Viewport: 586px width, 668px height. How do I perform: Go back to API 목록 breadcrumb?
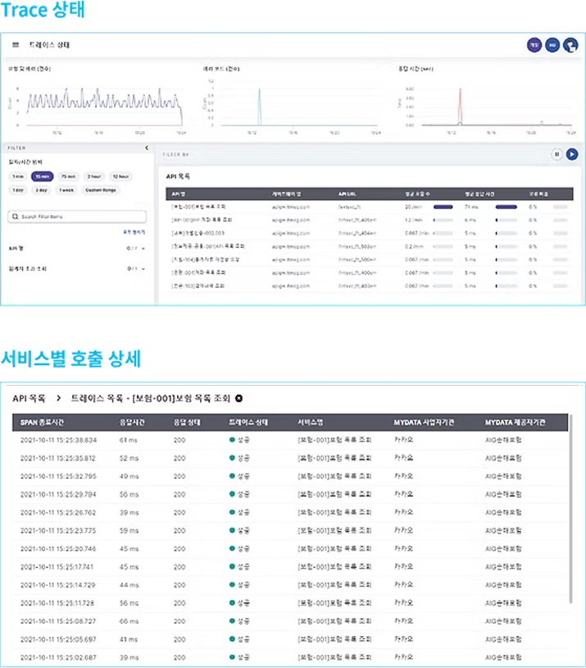(x=29, y=398)
